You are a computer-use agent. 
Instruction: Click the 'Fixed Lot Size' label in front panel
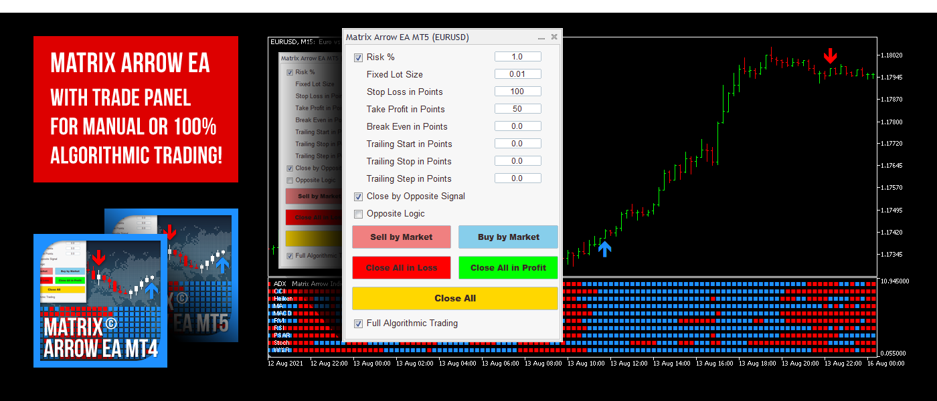coord(395,74)
